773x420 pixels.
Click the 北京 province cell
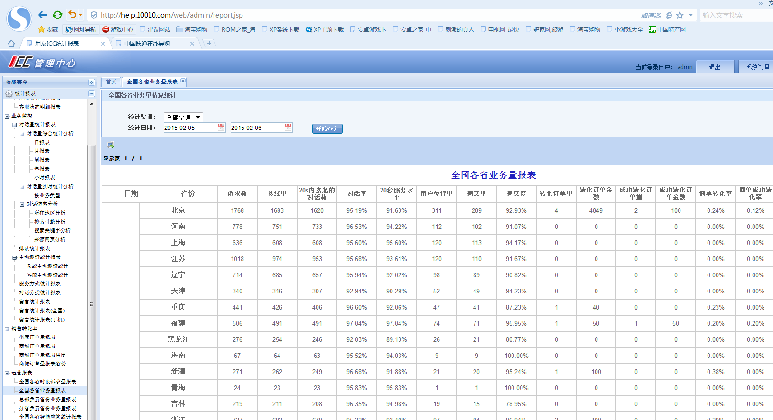(178, 210)
